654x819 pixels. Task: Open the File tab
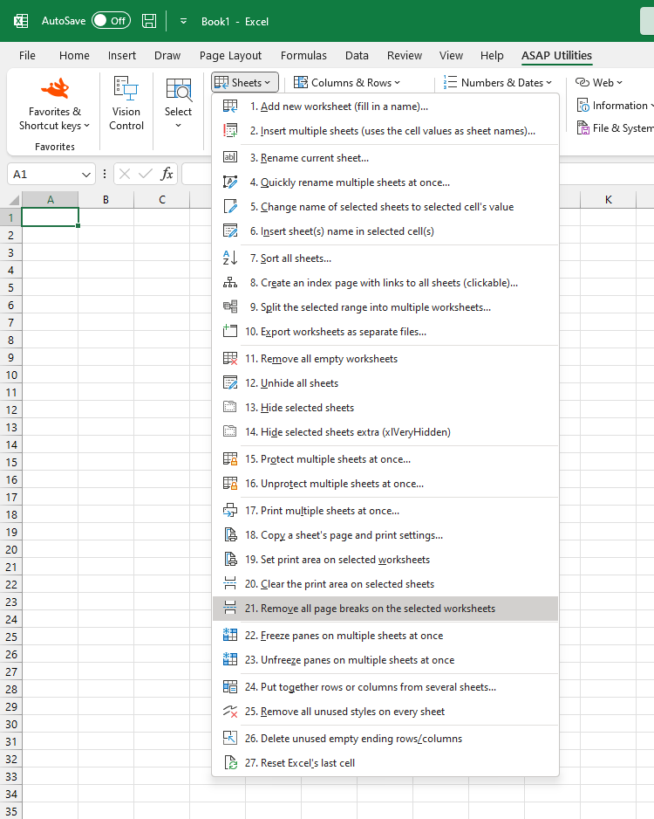27,55
